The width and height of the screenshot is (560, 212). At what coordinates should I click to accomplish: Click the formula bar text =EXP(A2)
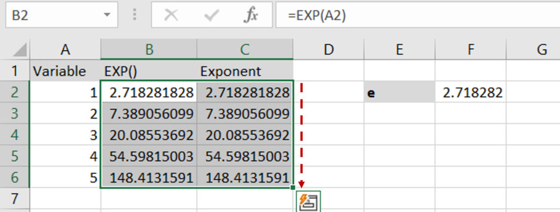[x=317, y=15]
